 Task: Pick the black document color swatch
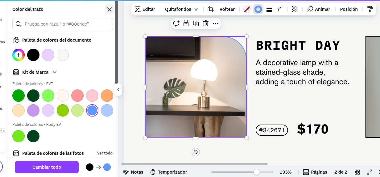click(x=33, y=55)
